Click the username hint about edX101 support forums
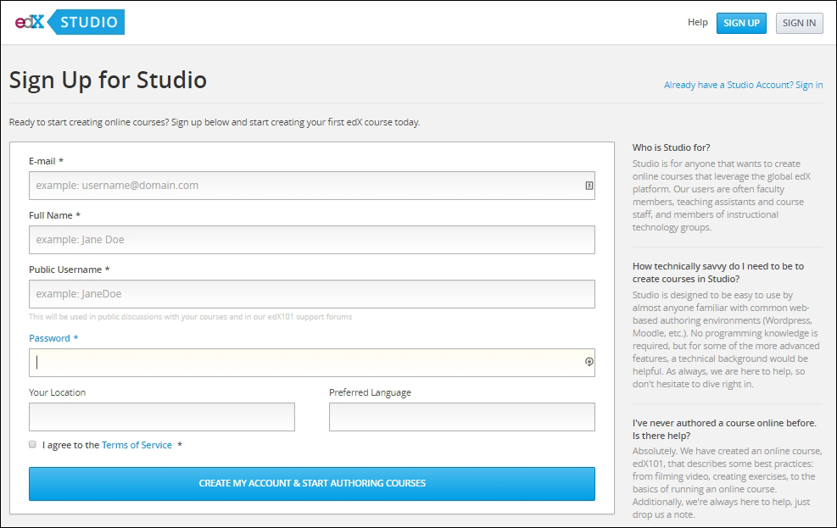Screen dimensions: 837x528 191,317
